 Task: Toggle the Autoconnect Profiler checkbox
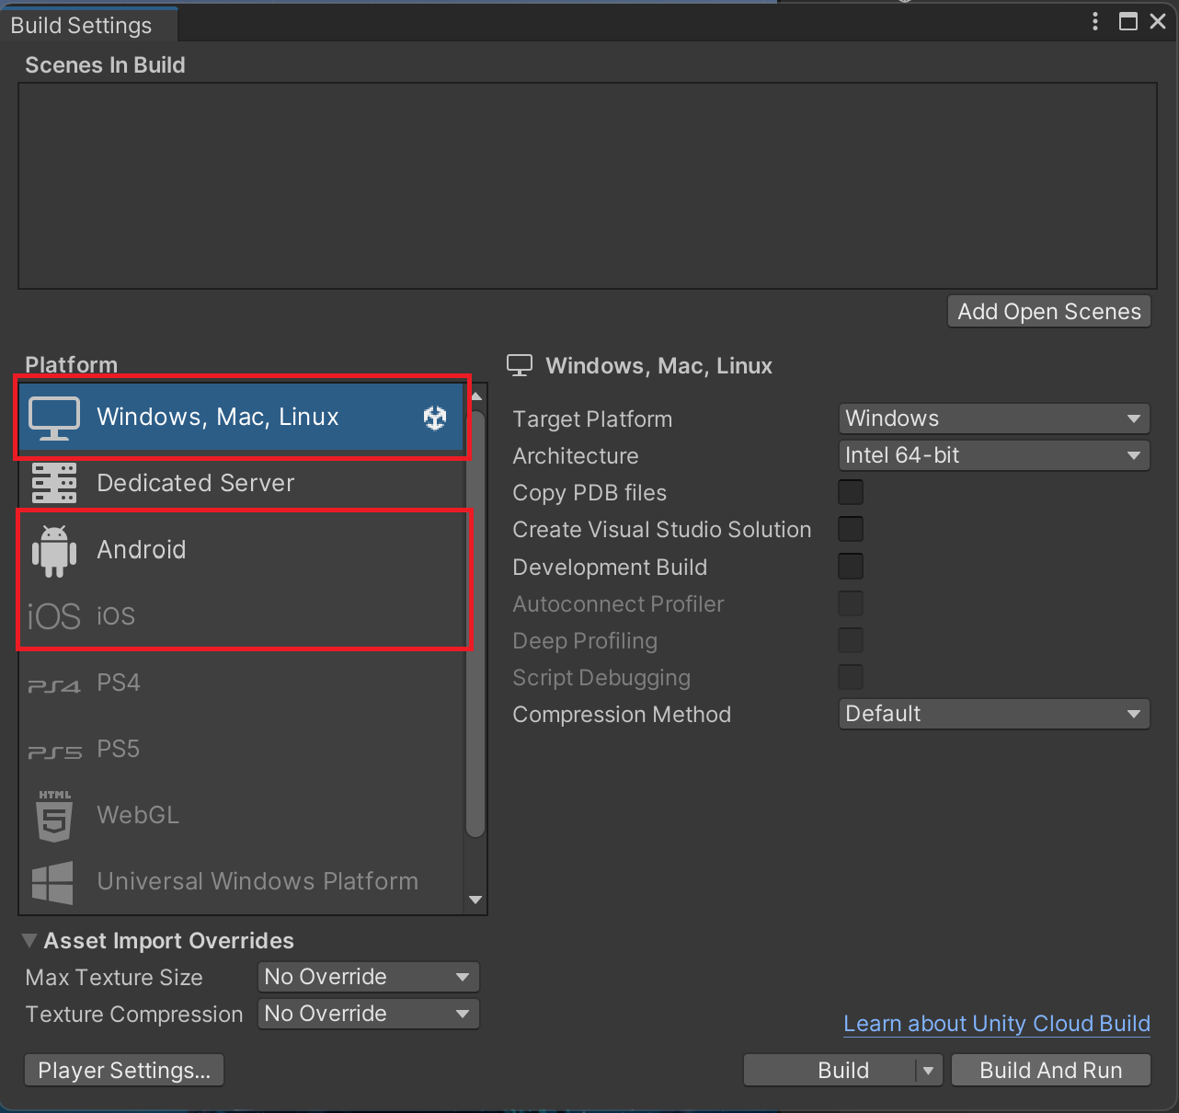click(x=851, y=603)
